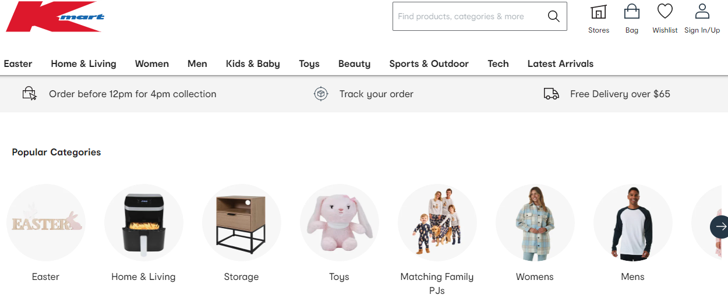Open the Matching Family PJs category

click(437, 223)
